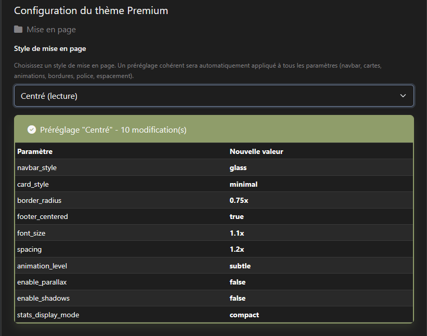Select the navbar_style parameter row
Viewport: 427px width, 336px height.
click(37, 168)
